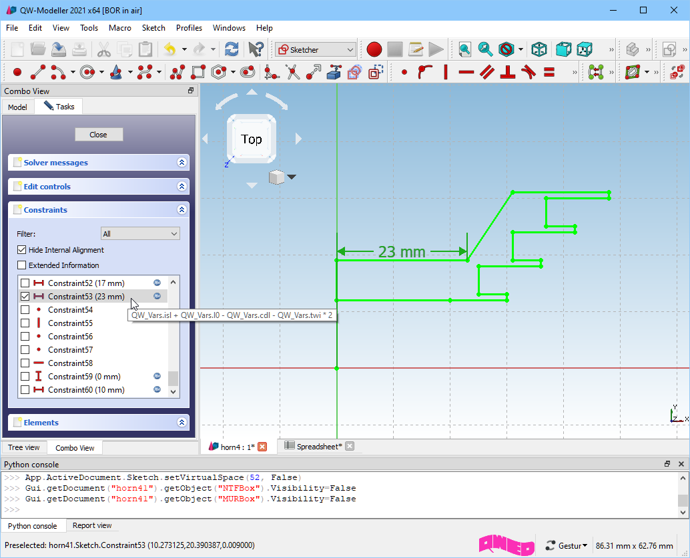Apply the horizontal constraint tool
Image resolution: width=690 pixels, height=558 pixels.
(466, 72)
